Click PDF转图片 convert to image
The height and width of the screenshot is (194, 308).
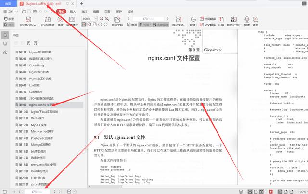48,22
